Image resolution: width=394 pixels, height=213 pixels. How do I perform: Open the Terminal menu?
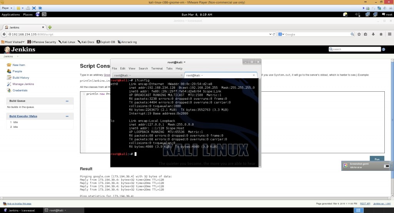point(157,68)
